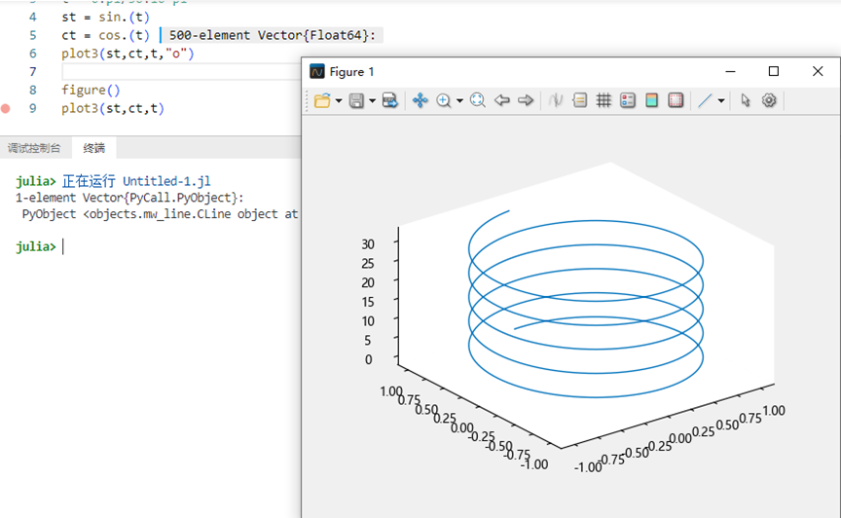Click the Figure 1 window app icon
The width and height of the screenshot is (841, 518).
317,71
